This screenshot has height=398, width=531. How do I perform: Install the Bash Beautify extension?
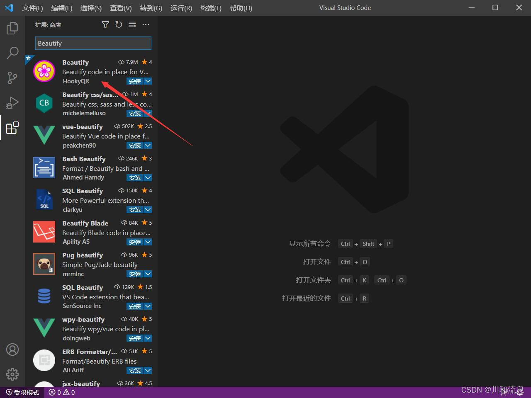tap(135, 178)
